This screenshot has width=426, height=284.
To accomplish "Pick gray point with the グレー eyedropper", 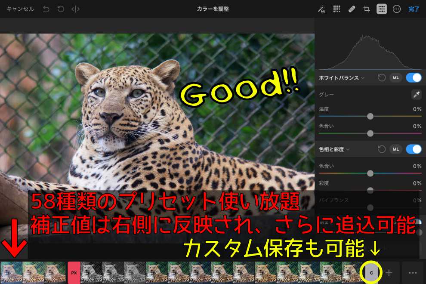I will point(416,95).
